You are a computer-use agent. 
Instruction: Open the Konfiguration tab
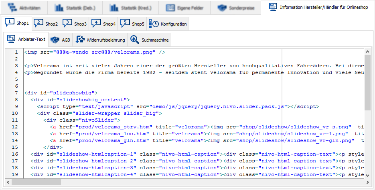click(x=168, y=24)
